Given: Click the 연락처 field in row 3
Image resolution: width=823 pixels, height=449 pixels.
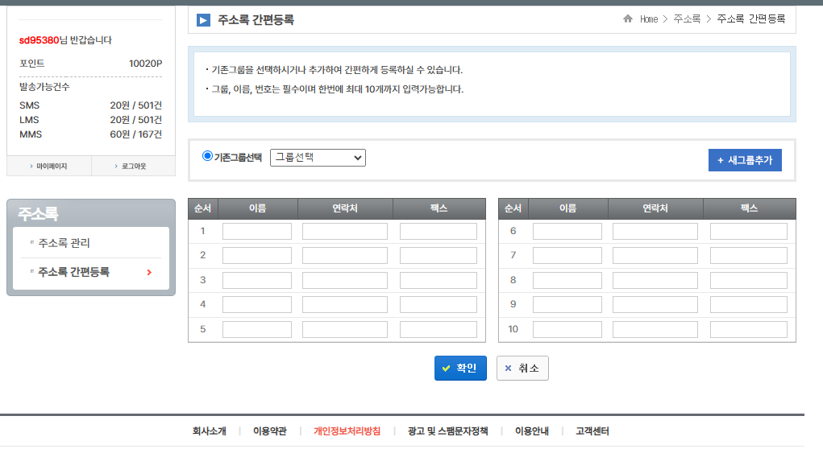Looking at the screenshot, I should 344,281.
